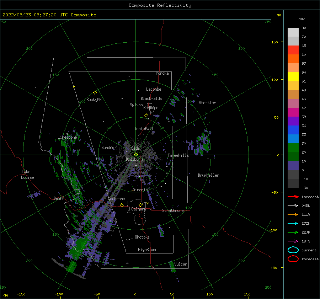Click the Lacombe city label

click(154, 89)
